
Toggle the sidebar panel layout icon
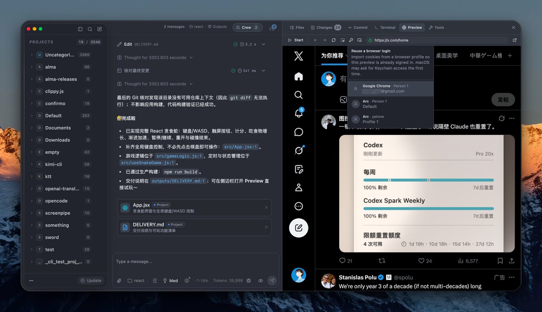[80, 29]
